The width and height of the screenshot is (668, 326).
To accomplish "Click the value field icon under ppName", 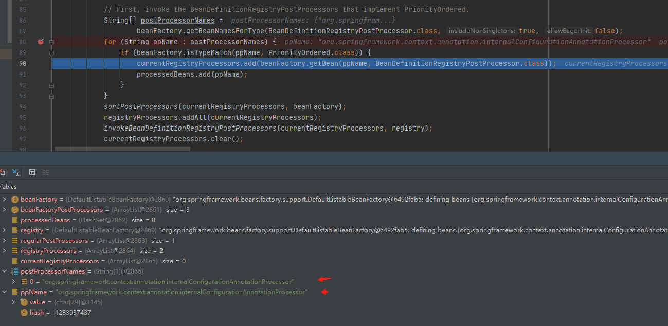I will (x=24, y=302).
